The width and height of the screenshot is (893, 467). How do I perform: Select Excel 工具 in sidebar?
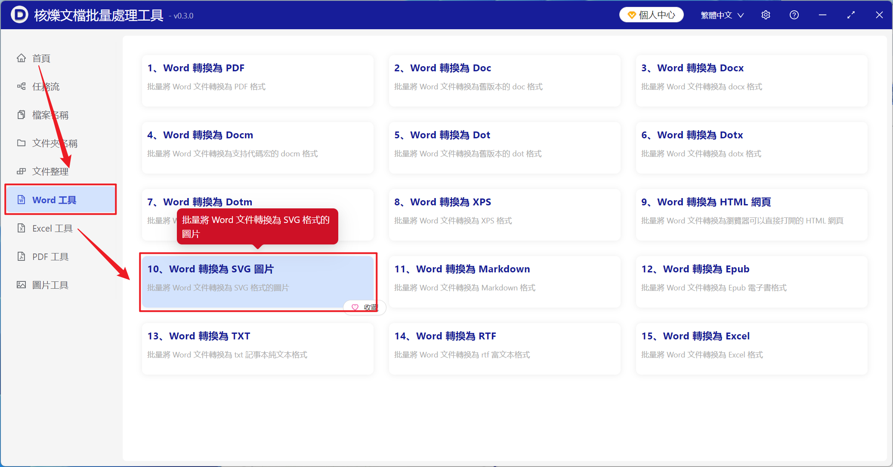click(53, 228)
